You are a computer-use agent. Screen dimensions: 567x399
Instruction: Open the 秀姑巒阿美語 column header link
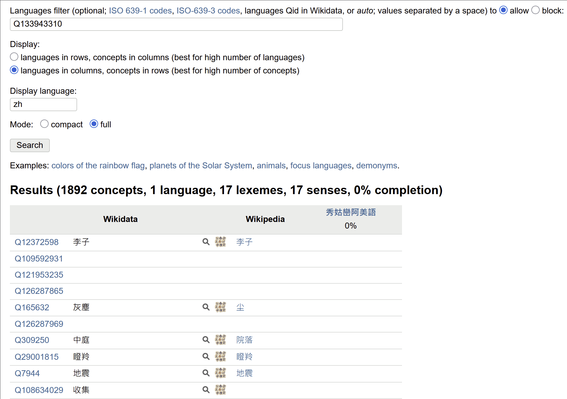click(x=351, y=212)
